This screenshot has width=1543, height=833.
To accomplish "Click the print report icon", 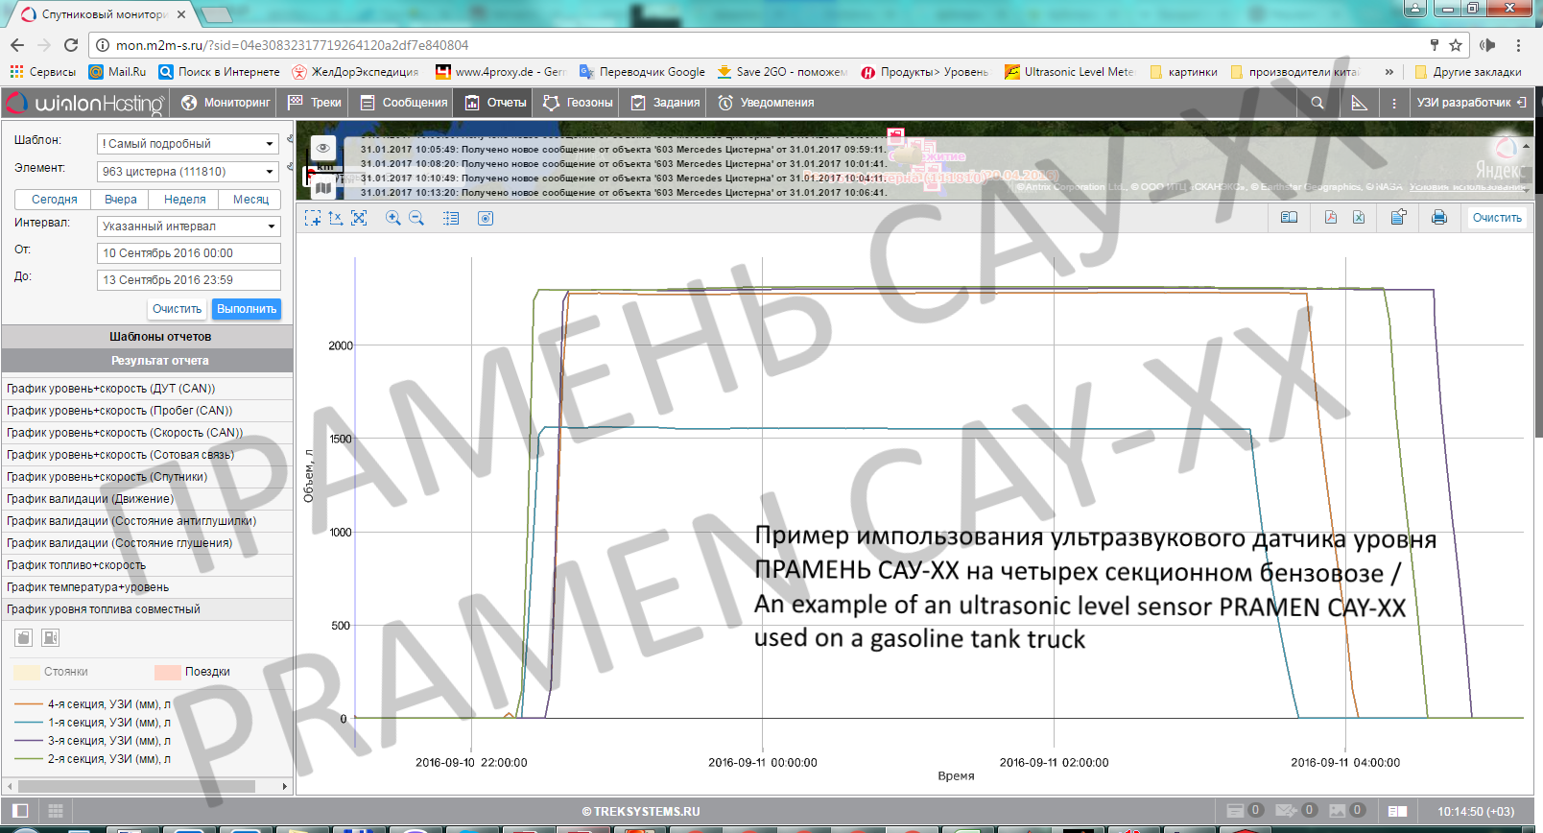I will (1438, 218).
